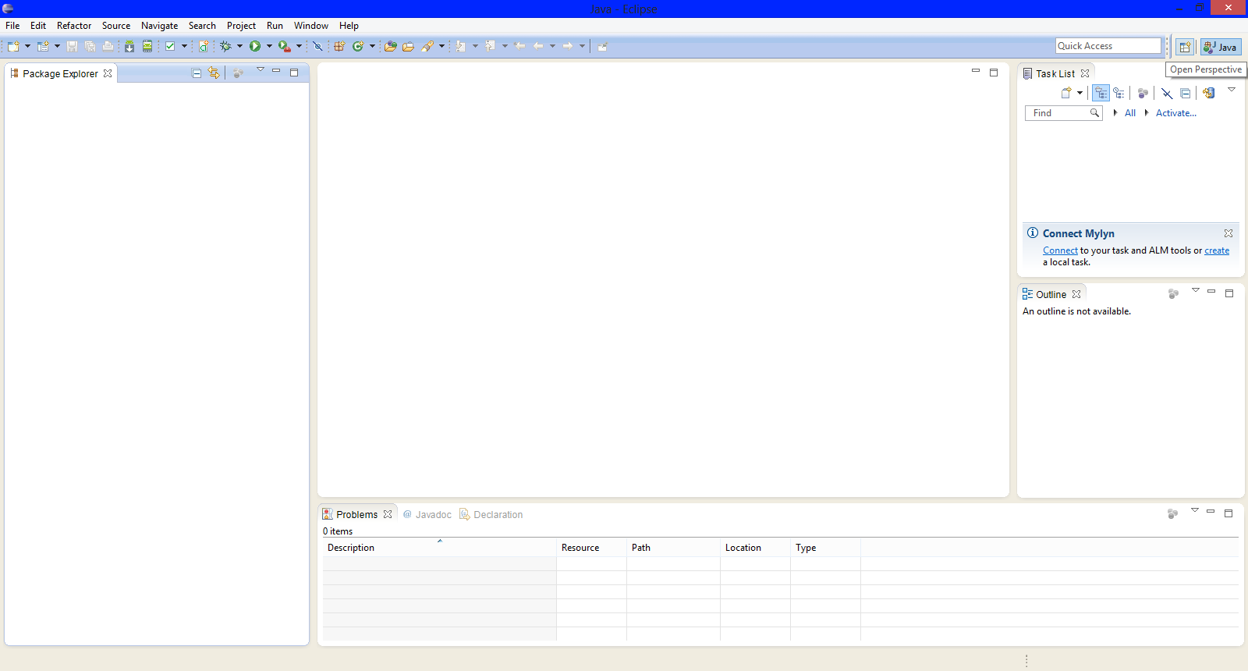This screenshot has height=671, width=1248.
Task: Expand the Run button dropdown arrow
Action: [270, 47]
